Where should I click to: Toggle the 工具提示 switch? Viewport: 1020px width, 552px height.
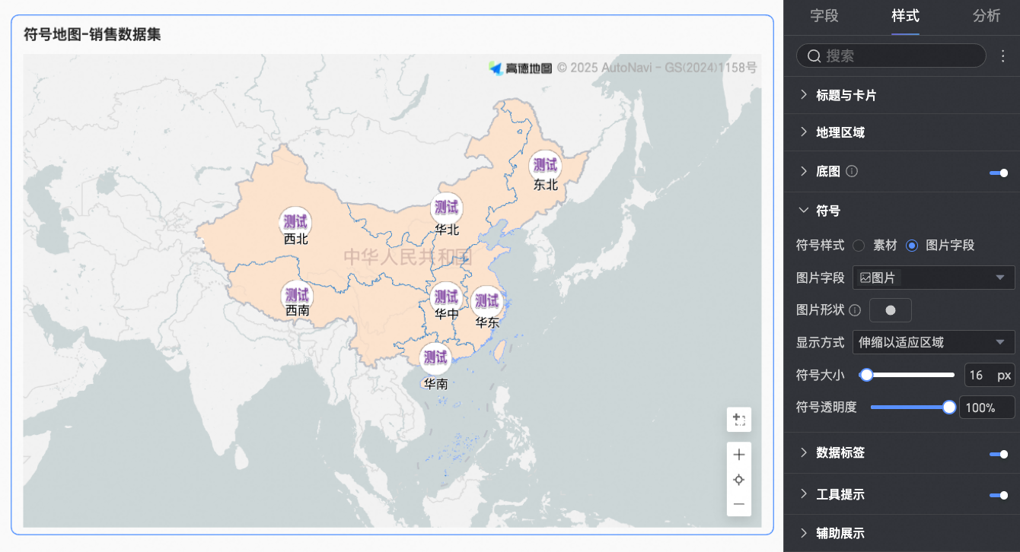[x=999, y=495]
